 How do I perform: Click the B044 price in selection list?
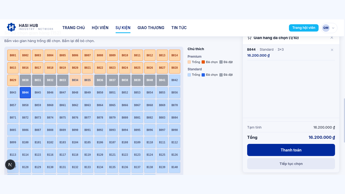point(258,56)
